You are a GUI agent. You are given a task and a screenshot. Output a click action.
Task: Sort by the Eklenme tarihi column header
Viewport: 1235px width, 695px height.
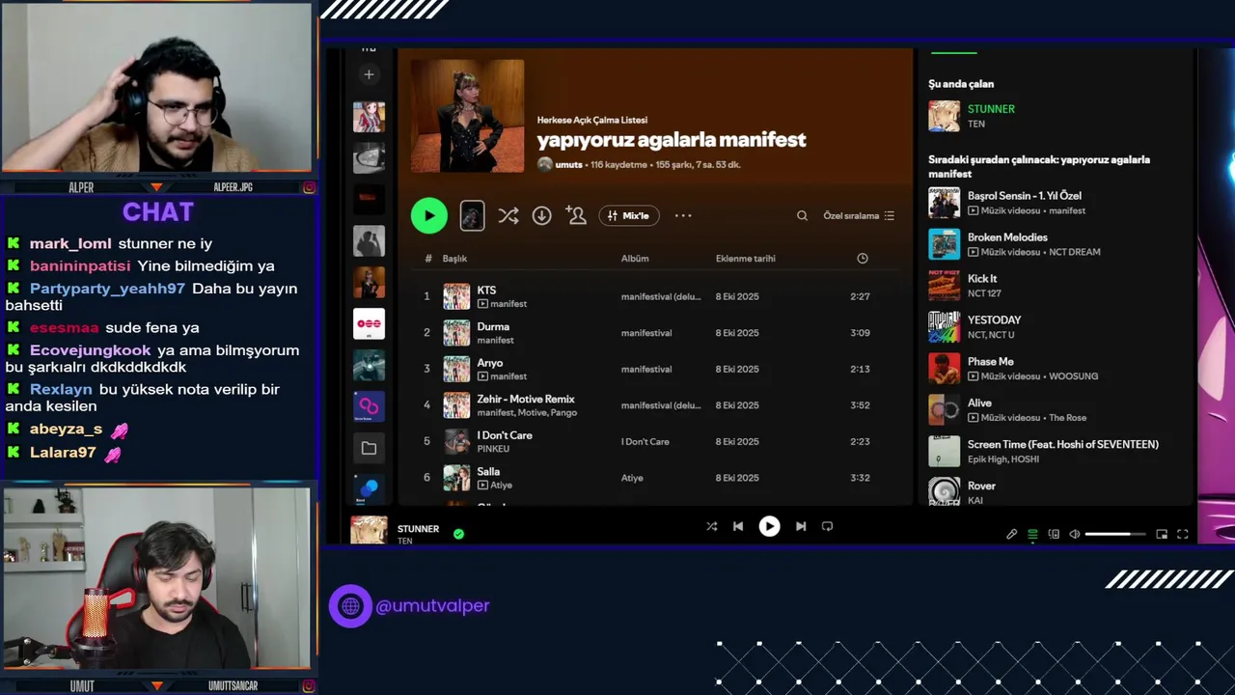click(x=746, y=258)
